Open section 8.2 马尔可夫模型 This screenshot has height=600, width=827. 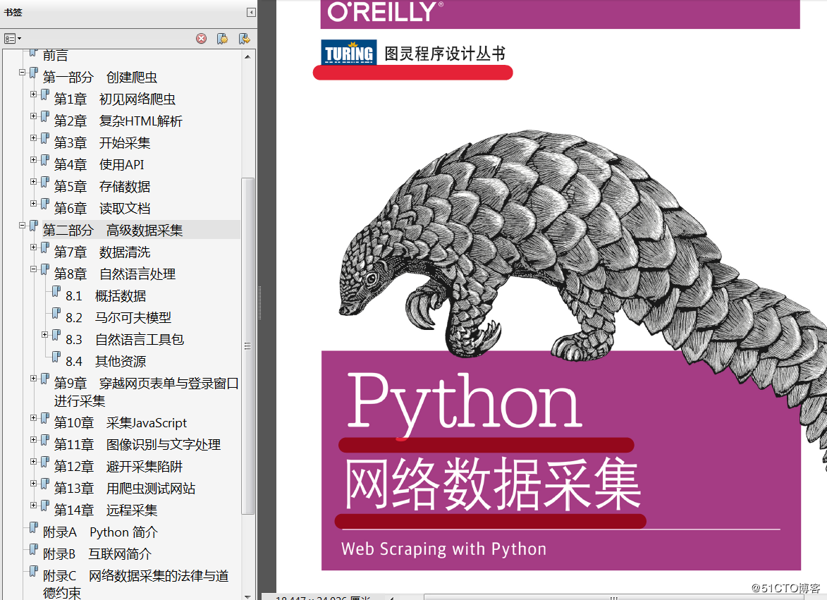pyautogui.click(x=118, y=317)
